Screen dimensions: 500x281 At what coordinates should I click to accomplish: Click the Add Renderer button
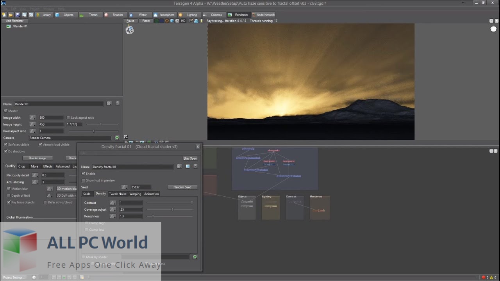tap(14, 21)
